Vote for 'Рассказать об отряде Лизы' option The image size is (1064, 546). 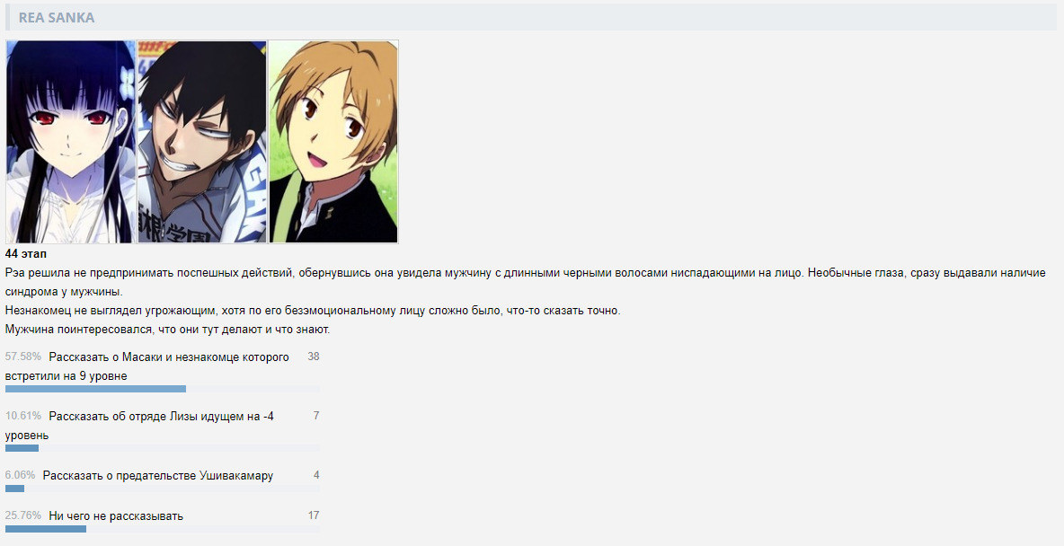(140, 426)
